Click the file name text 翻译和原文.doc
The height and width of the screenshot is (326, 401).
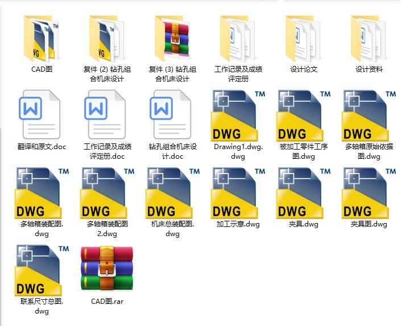click(x=42, y=147)
